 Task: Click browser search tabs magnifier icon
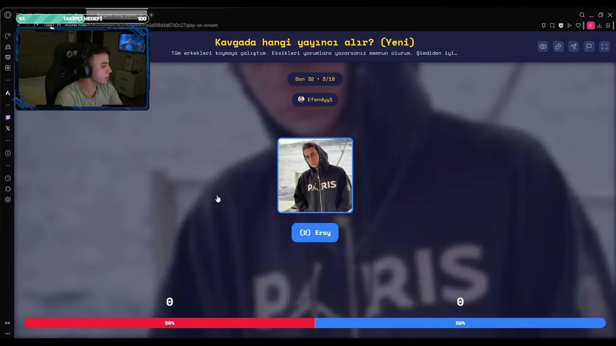582,15
